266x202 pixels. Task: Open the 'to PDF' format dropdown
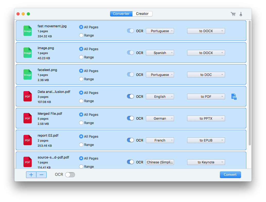[x=206, y=96]
